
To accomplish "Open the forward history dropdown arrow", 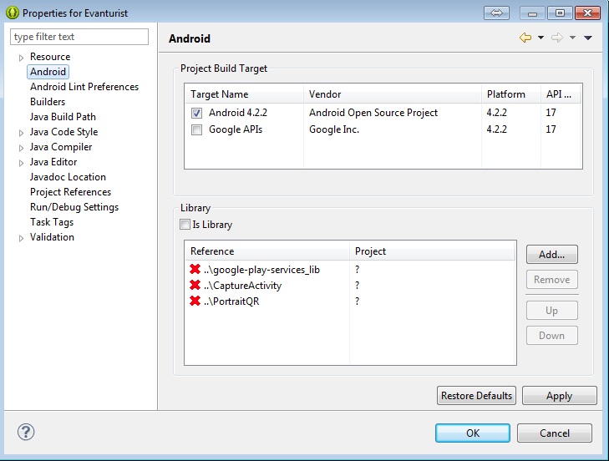I will coord(572,38).
